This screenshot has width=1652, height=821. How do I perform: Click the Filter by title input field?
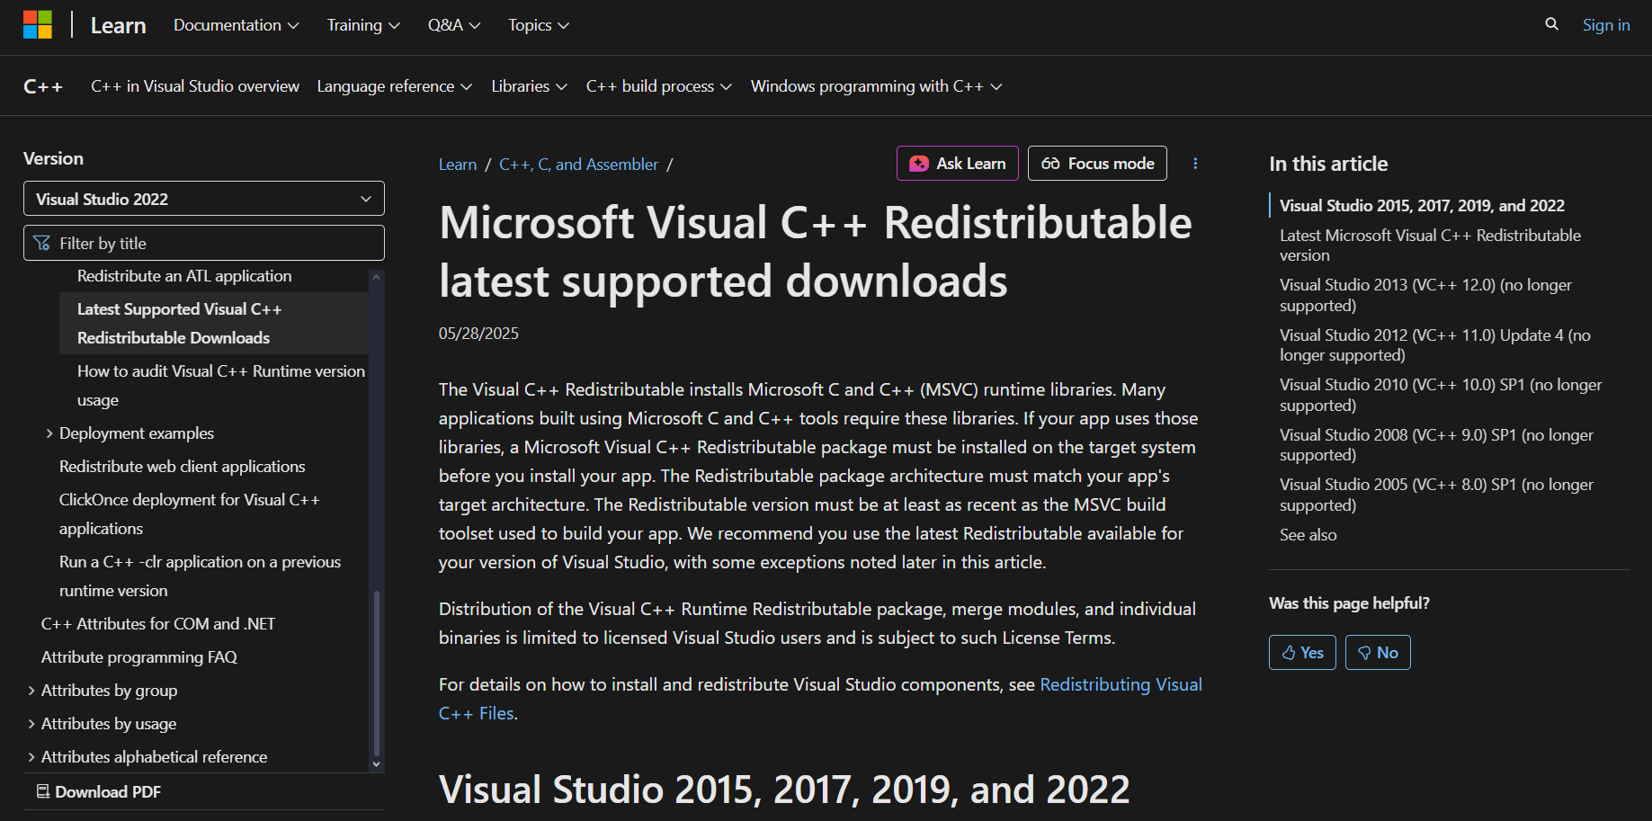pos(204,243)
